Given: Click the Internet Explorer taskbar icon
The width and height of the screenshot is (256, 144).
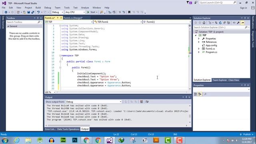Looking at the screenshot, I should 17,140.
